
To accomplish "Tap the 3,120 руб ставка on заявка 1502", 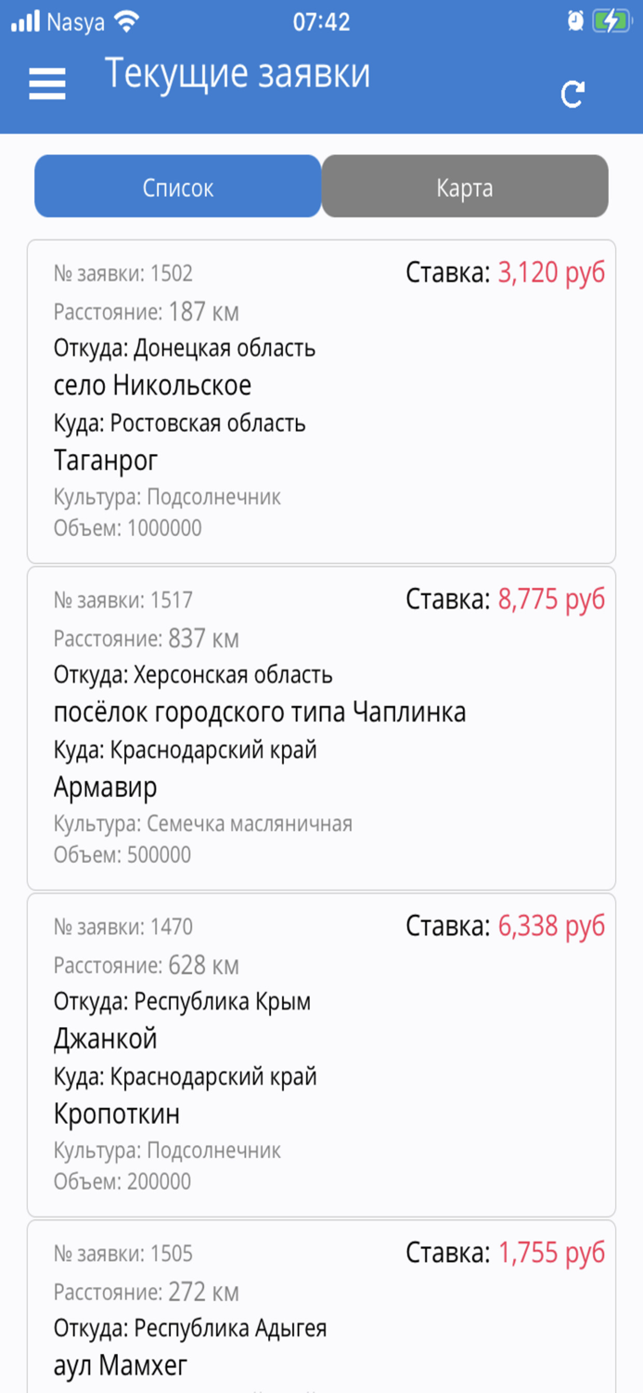I will 554,273.
